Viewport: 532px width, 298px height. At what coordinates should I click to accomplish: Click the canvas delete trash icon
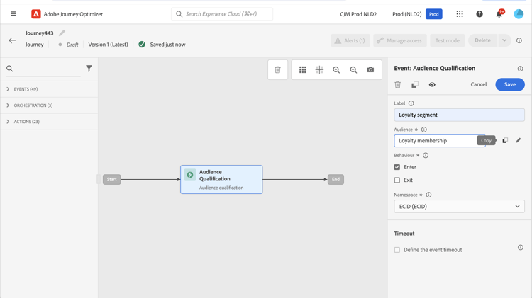pos(277,69)
